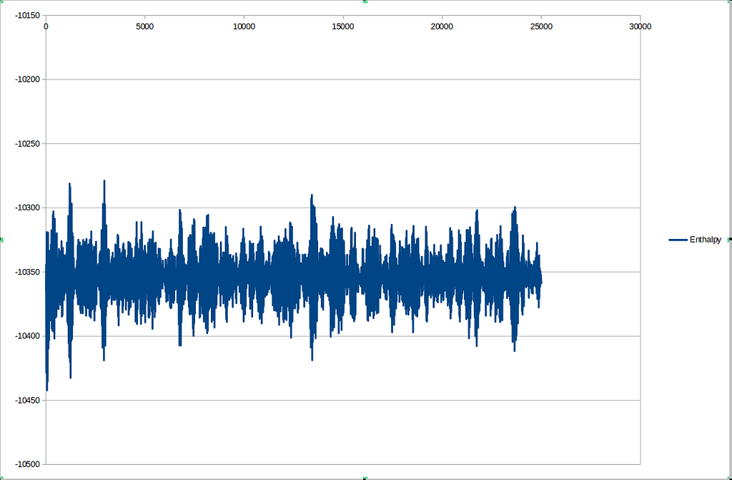This screenshot has width=732, height=480.
Task: Select the -10400 y-axis label
Action: tap(27, 335)
